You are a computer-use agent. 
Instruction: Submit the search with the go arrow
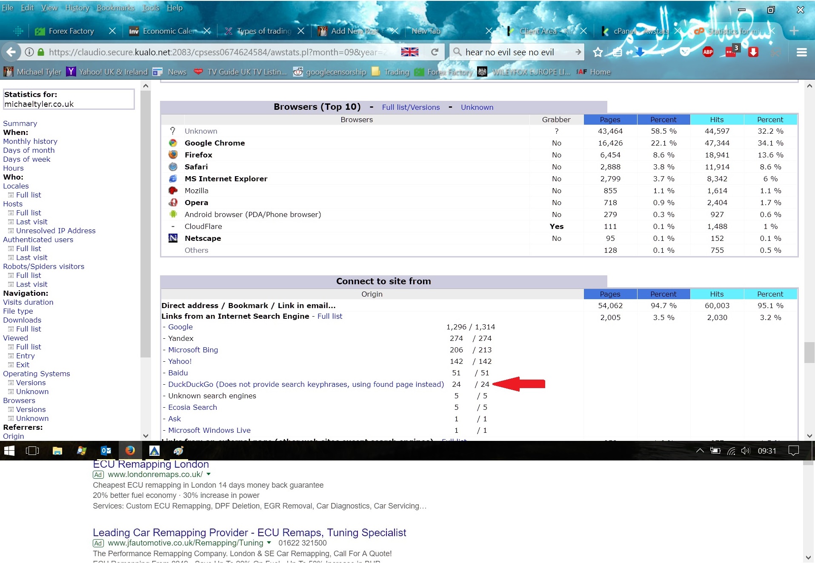coord(578,52)
